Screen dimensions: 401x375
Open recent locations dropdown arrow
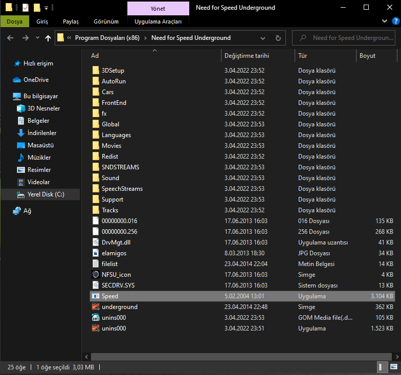coord(38,38)
